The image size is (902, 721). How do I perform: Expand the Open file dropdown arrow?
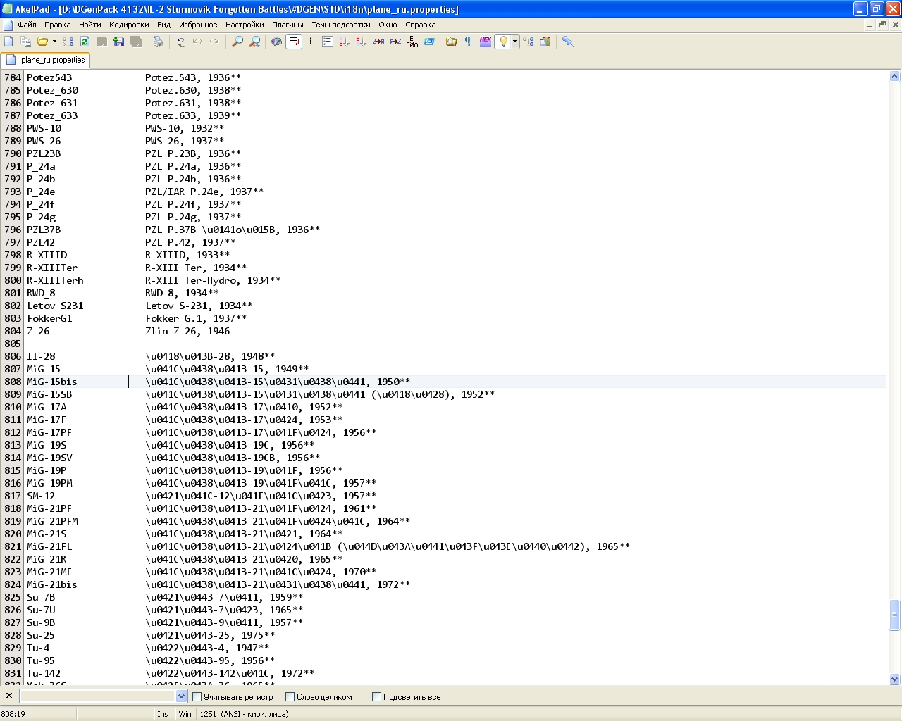point(54,42)
